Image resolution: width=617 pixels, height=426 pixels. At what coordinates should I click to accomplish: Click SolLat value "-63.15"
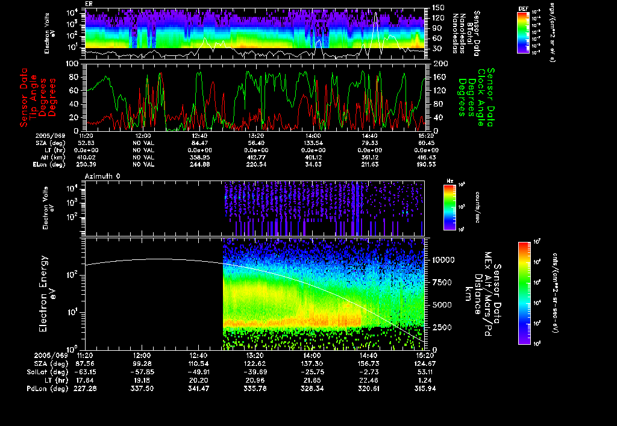(85, 372)
